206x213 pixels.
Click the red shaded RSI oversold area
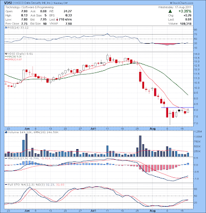(x=167, y=44)
